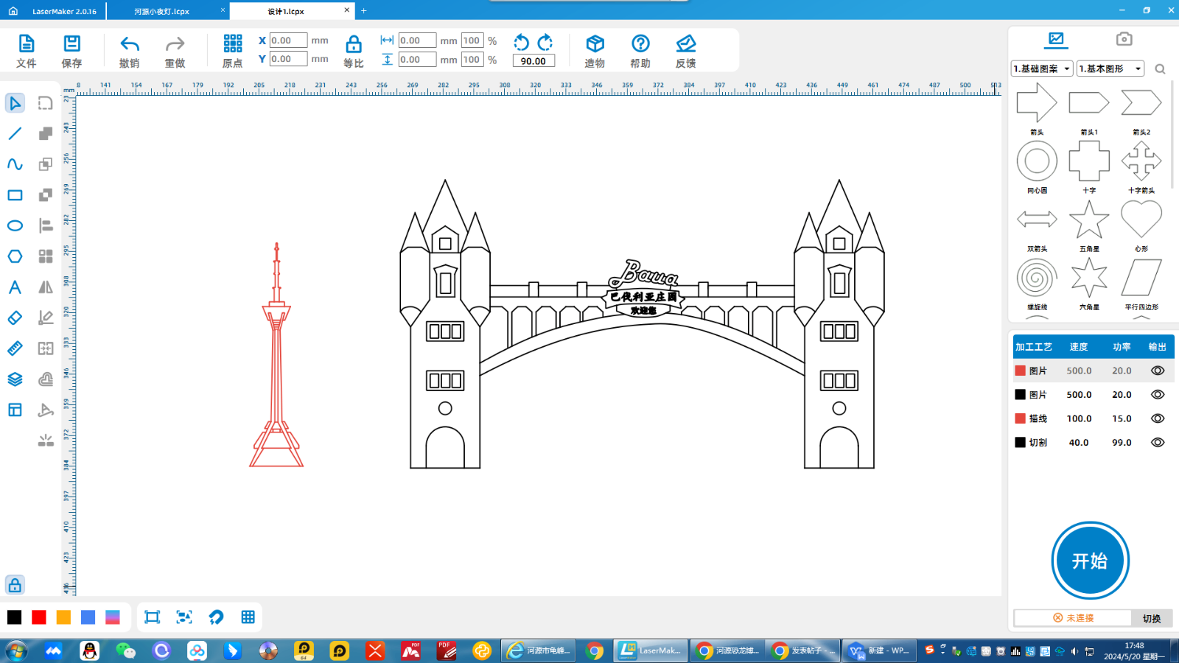Click the X coordinate input field

(x=288, y=41)
